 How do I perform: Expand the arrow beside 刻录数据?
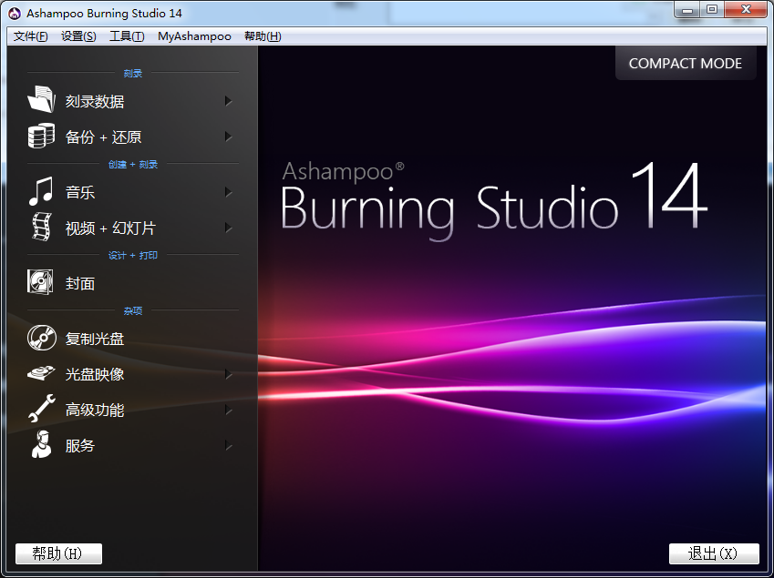[x=228, y=101]
